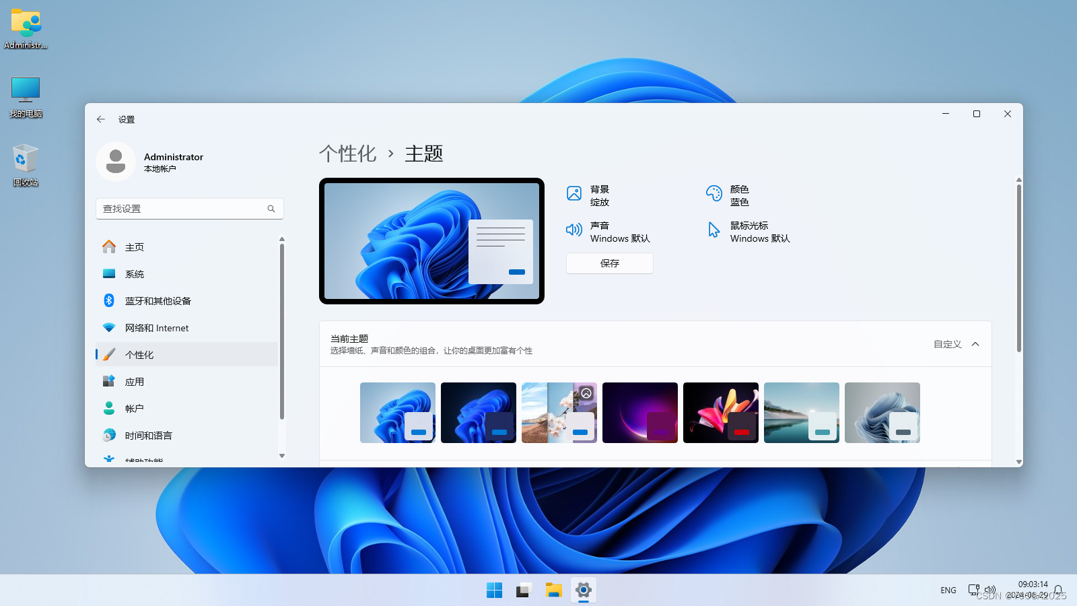Open 时间和语言 category

click(187, 436)
